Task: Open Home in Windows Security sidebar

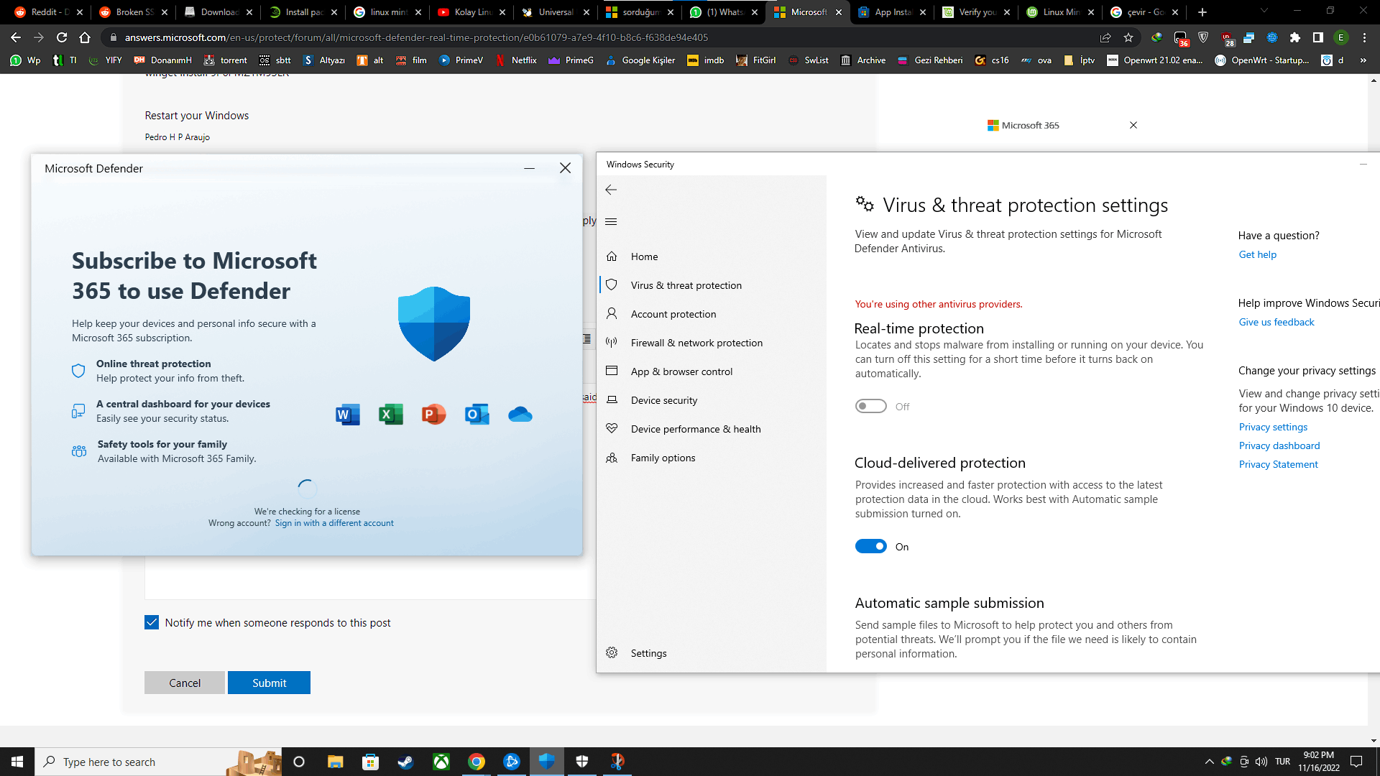Action: coord(644,257)
